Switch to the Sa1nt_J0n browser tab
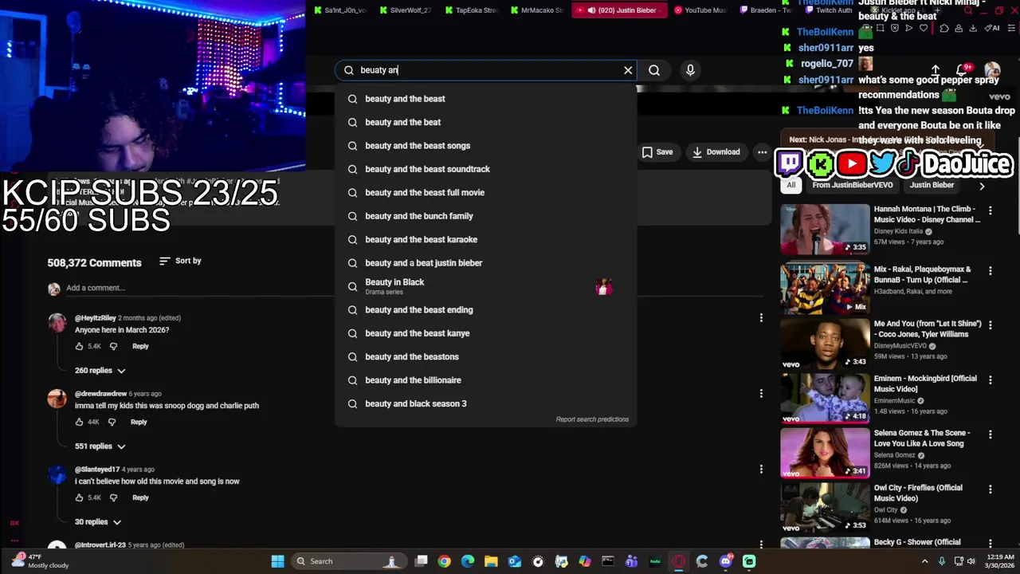Viewport: 1020px width, 574px height. tap(340, 10)
